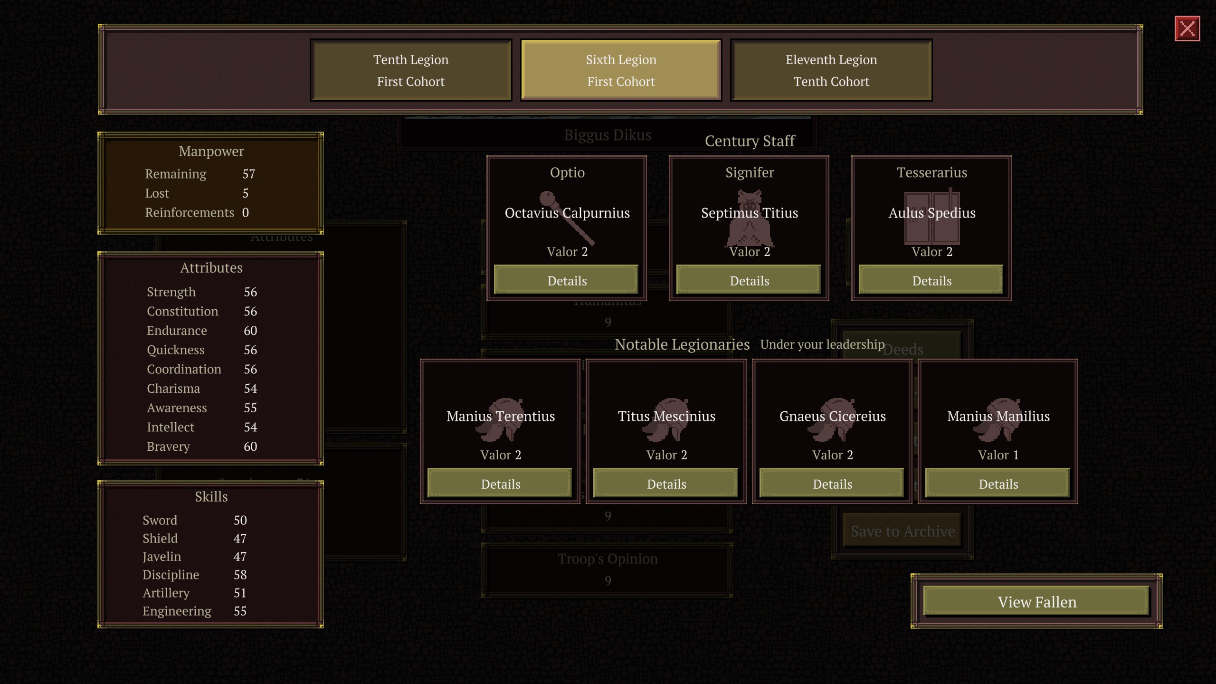Click Manius Manilius helmet icon
This screenshot has height=684, width=1216.
(998, 420)
